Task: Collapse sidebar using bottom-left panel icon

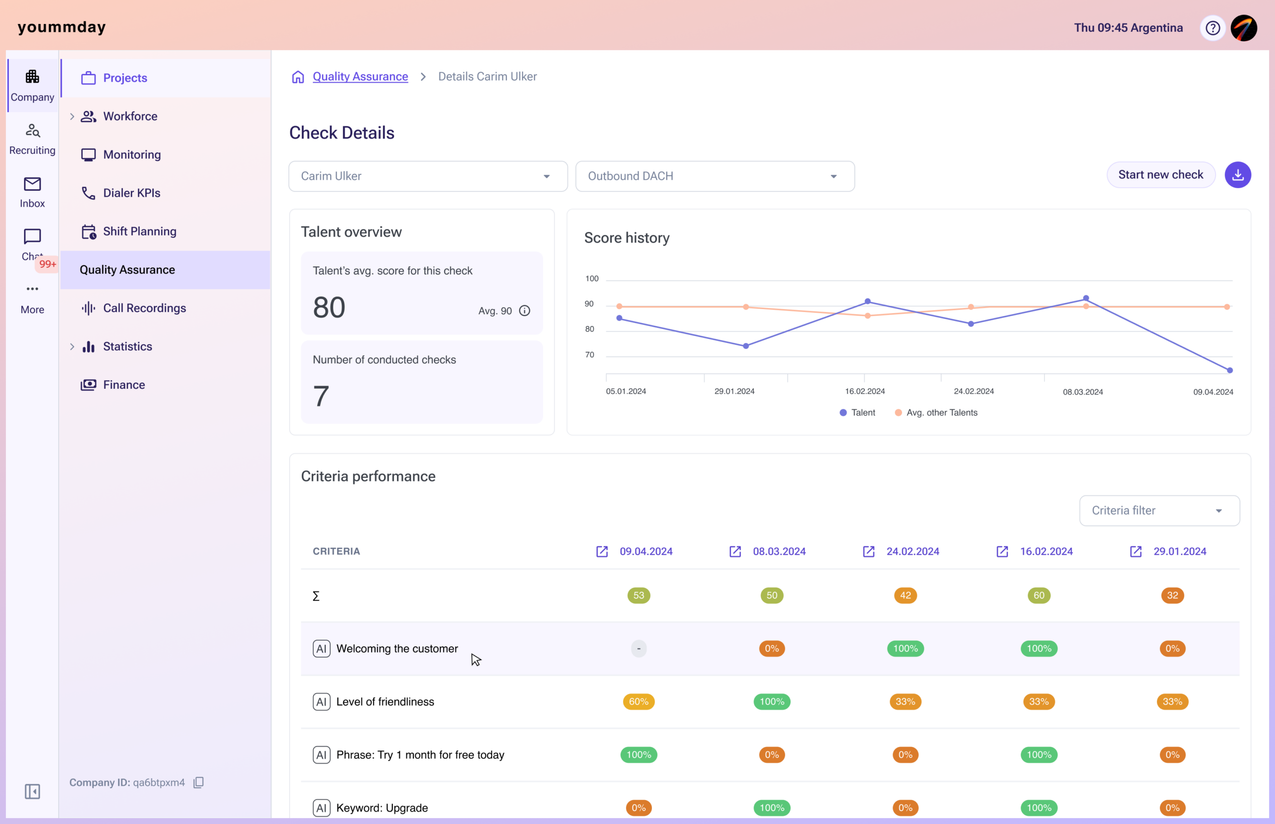Action: [32, 791]
